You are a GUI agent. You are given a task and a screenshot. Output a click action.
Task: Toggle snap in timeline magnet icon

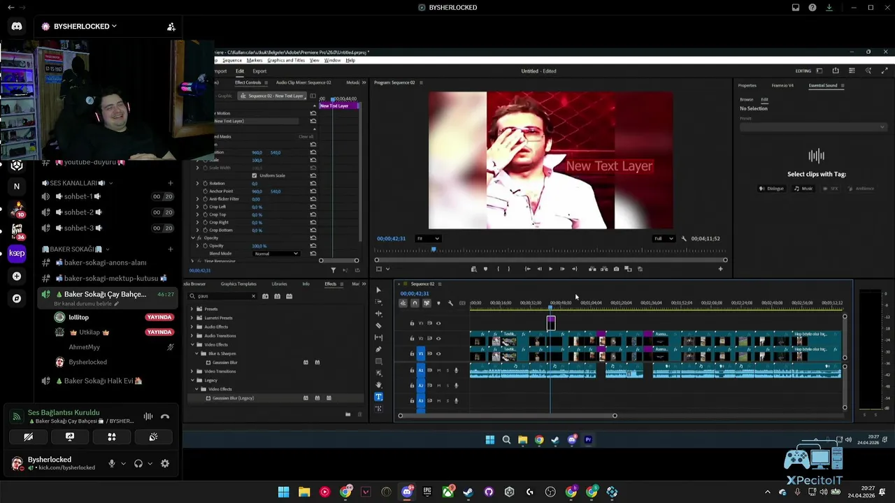tap(415, 303)
